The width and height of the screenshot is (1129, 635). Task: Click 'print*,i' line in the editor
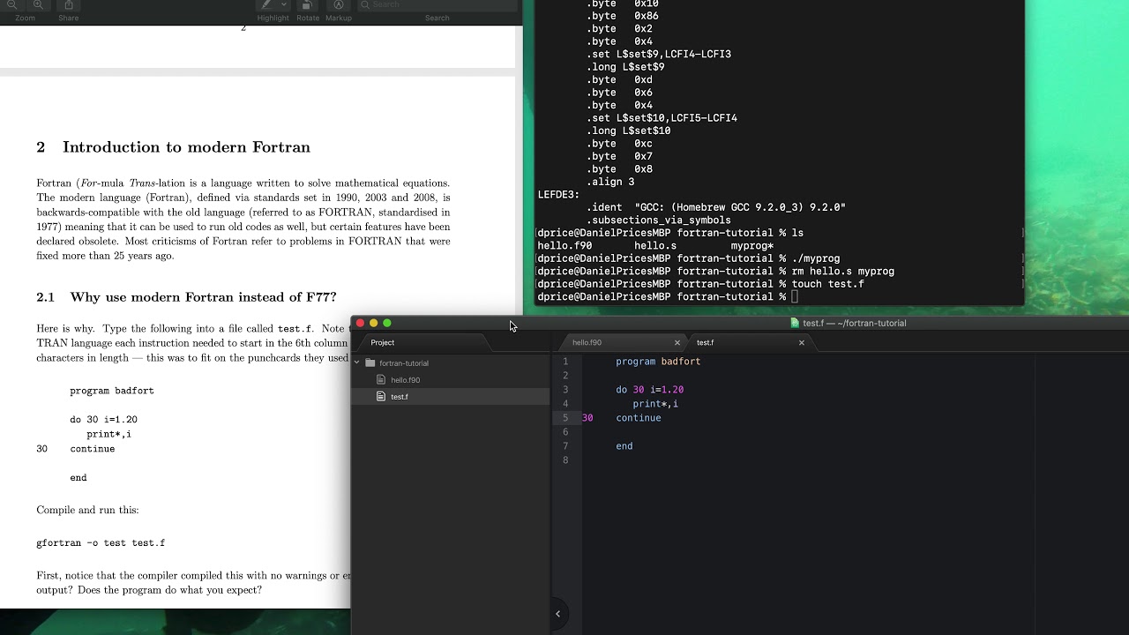tap(655, 404)
